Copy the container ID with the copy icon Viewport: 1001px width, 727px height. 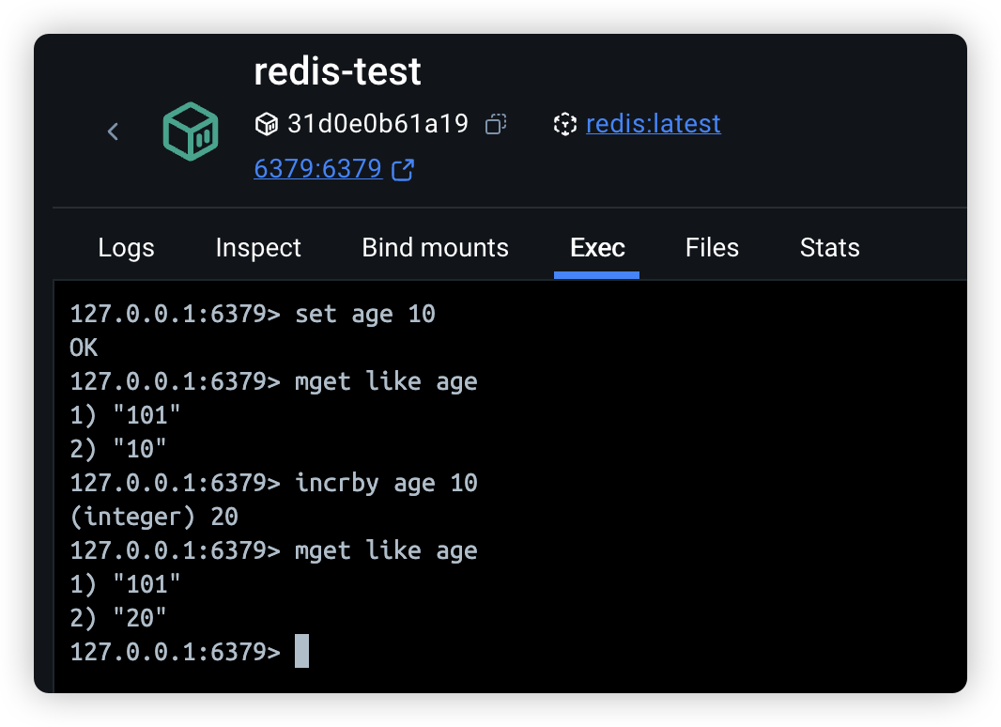click(x=496, y=124)
